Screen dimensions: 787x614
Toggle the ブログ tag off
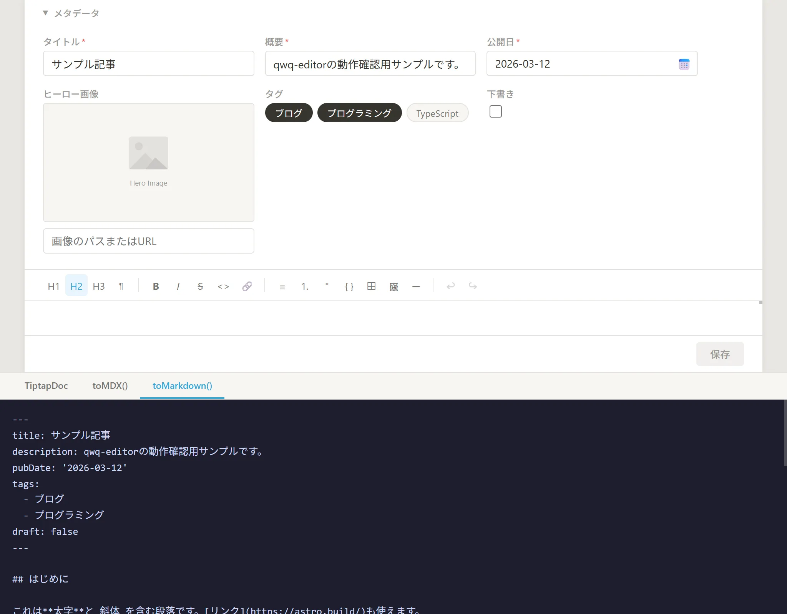point(289,113)
